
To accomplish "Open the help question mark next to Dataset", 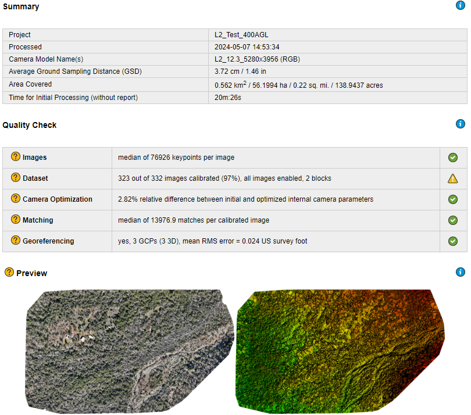I will coord(16,178).
